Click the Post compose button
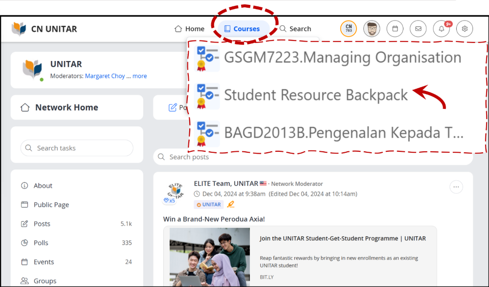Image resolution: width=489 pixels, height=287 pixels. pyautogui.click(x=178, y=107)
